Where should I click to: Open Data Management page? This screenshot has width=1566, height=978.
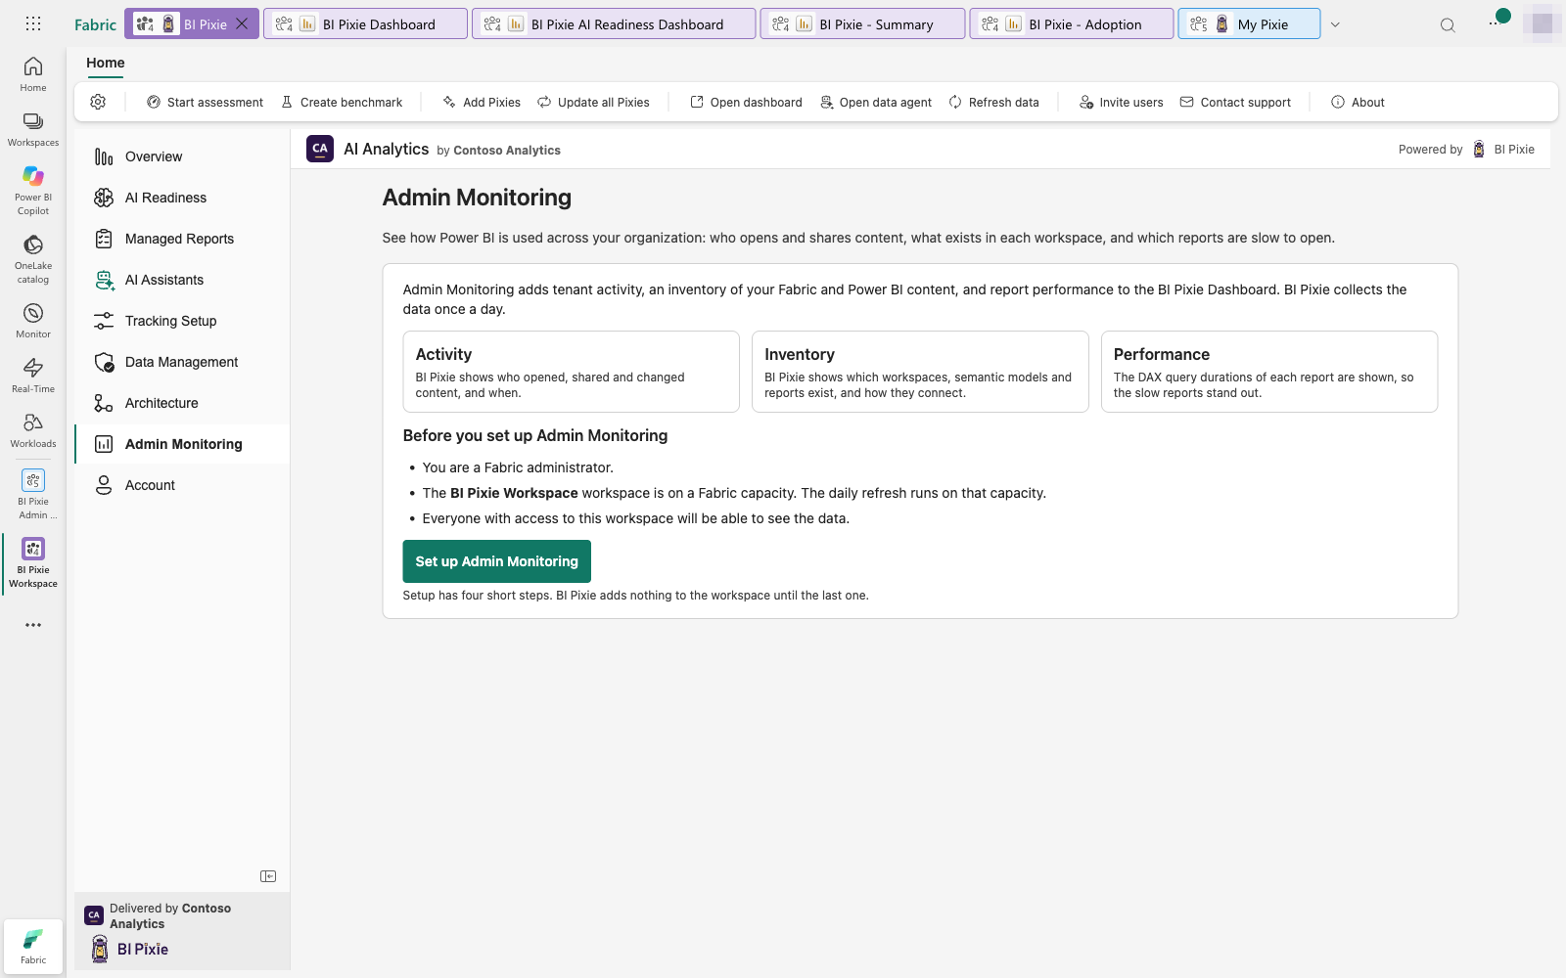coord(182,362)
